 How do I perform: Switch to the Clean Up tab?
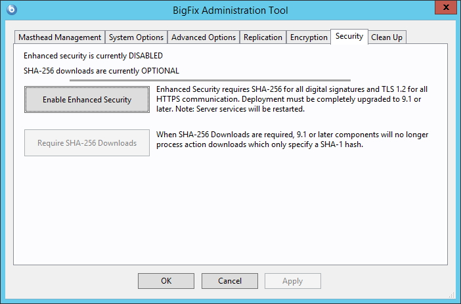[x=387, y=37]
